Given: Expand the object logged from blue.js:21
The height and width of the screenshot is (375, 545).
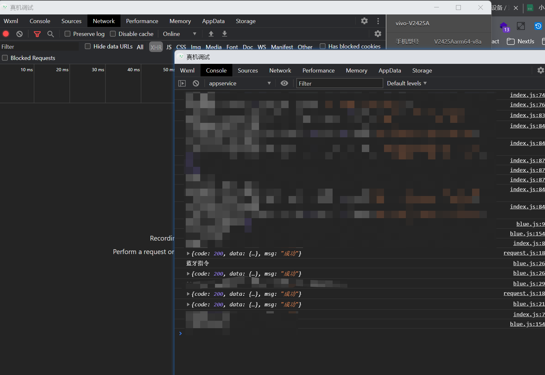Looking at the screenshot, I should point(188,304).
